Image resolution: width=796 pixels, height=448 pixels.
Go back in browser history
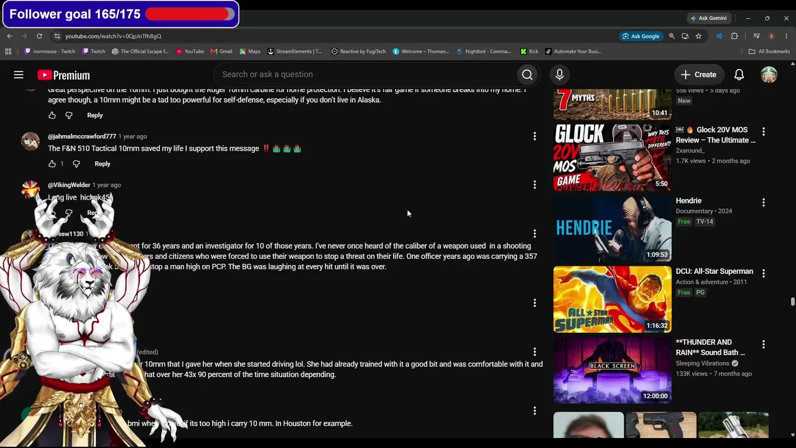(9, 36)
